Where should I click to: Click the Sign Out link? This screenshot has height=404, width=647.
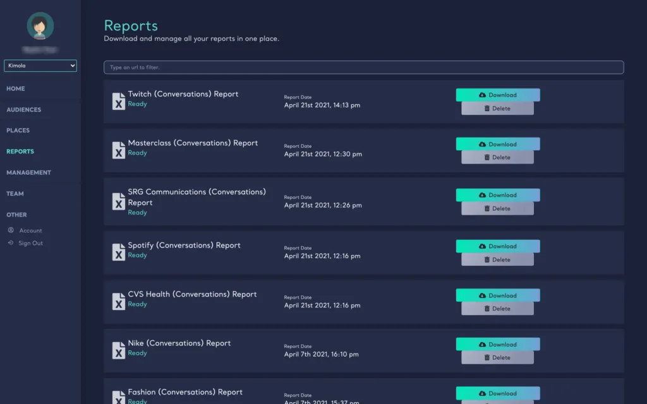pos(30,243)
